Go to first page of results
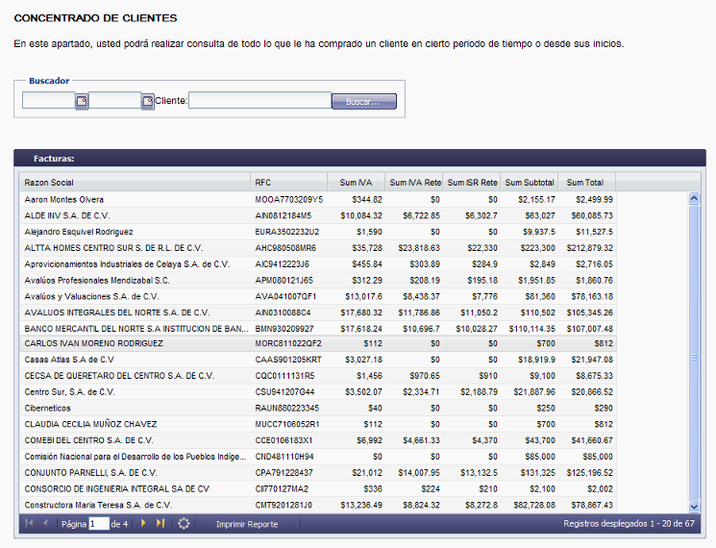This screenshot has width=716, height=548. [x=29, y=523]
